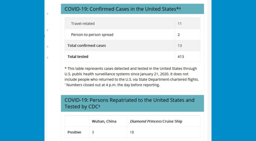256x141 pixels.
Task: Click the Total confirmed cases label
Action: pos(87,45)
